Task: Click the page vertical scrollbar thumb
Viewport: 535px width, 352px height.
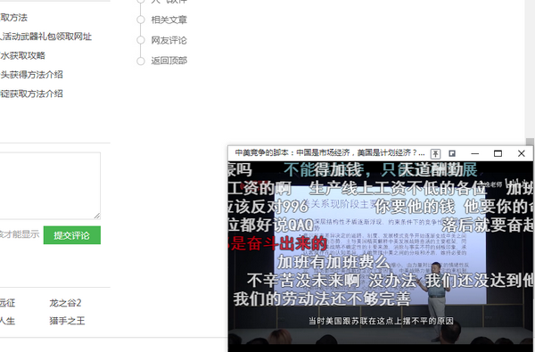Action: pos(530,142)
